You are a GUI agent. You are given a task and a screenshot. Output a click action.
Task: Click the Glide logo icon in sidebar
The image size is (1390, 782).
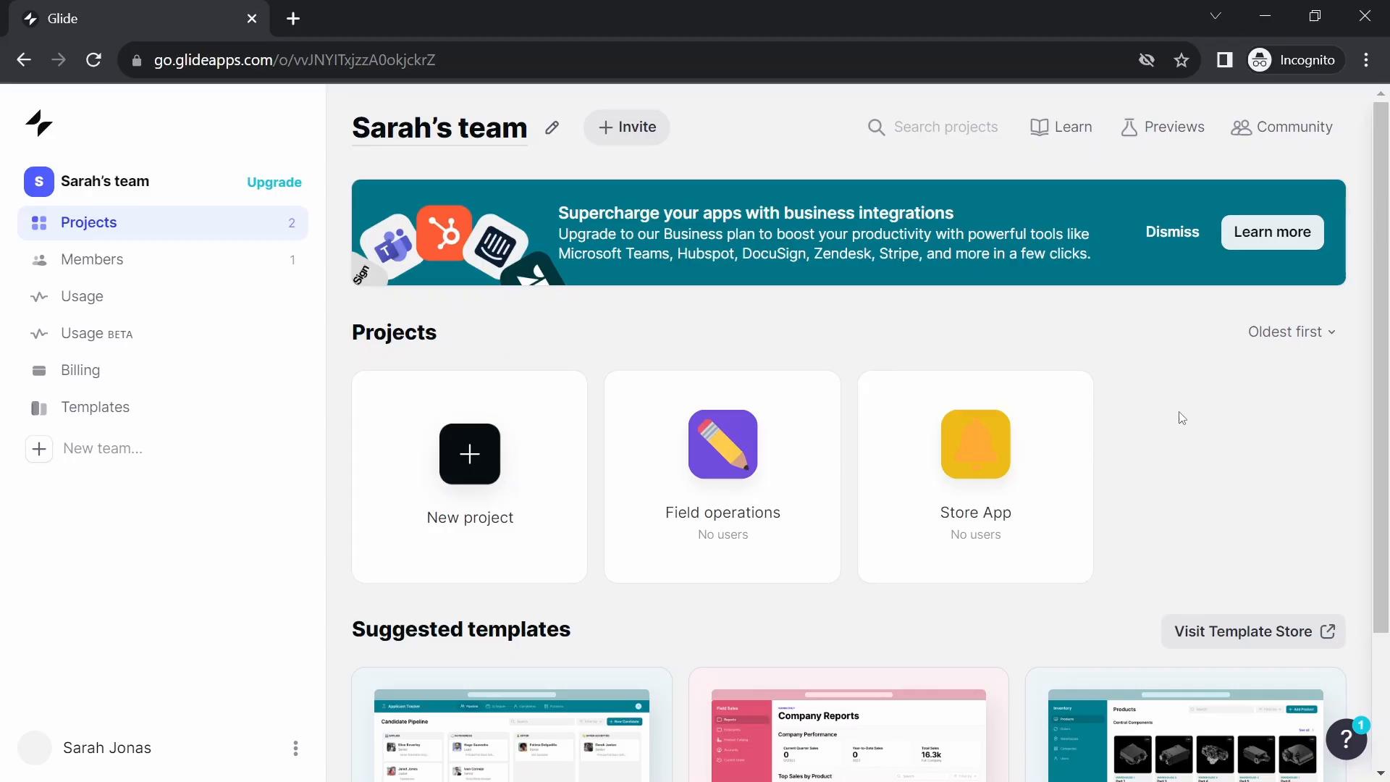click(x=38, y=122)
